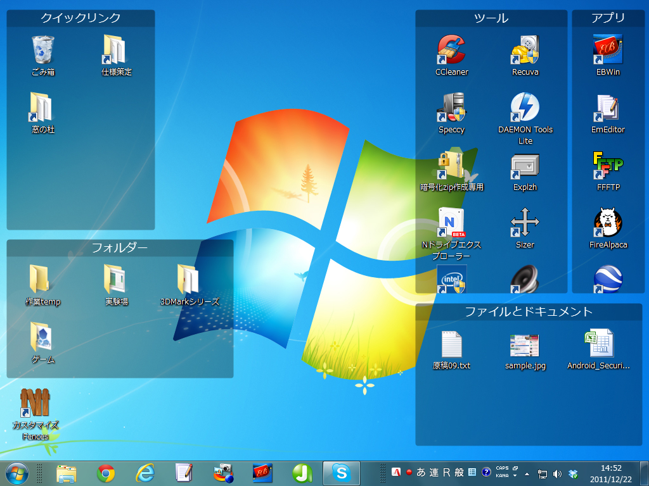Launch the FireAlpaca shortcut

(x=608, y=228)
